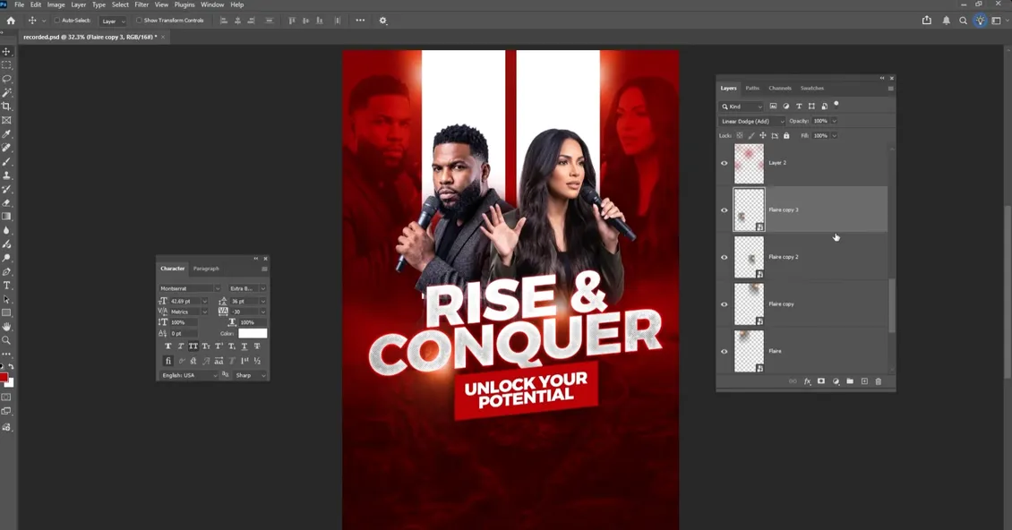Screen dimensions: 1012x530
Task: Select the Horizontal Type tool
Action: pos(6,286)
